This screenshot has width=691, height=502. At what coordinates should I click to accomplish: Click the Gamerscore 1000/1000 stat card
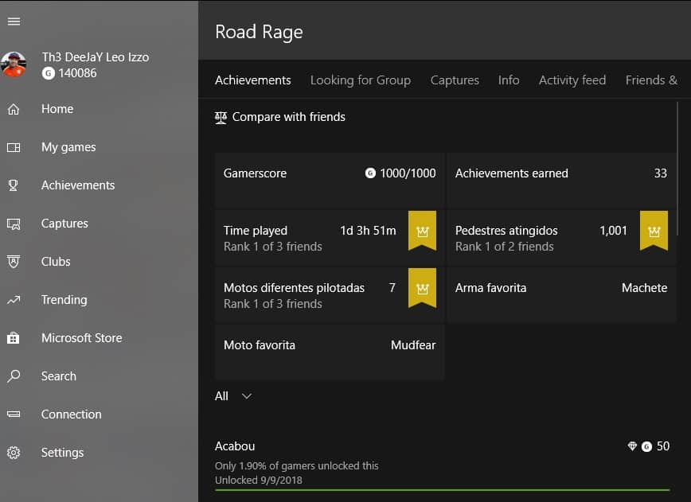[330, 181]
